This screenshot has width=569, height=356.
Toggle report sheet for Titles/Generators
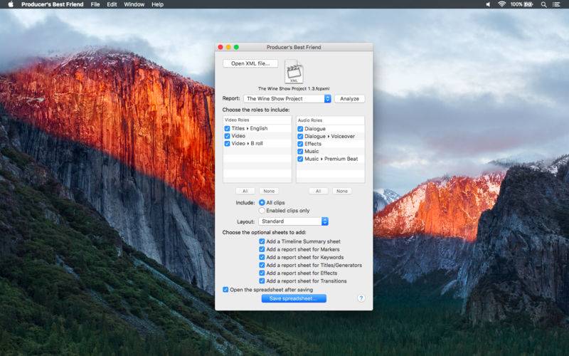[262, 265]
